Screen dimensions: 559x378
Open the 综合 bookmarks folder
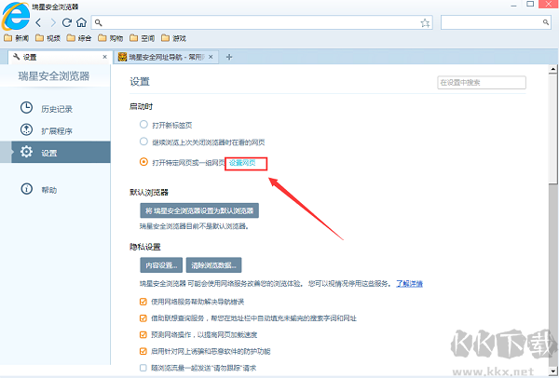79,38
